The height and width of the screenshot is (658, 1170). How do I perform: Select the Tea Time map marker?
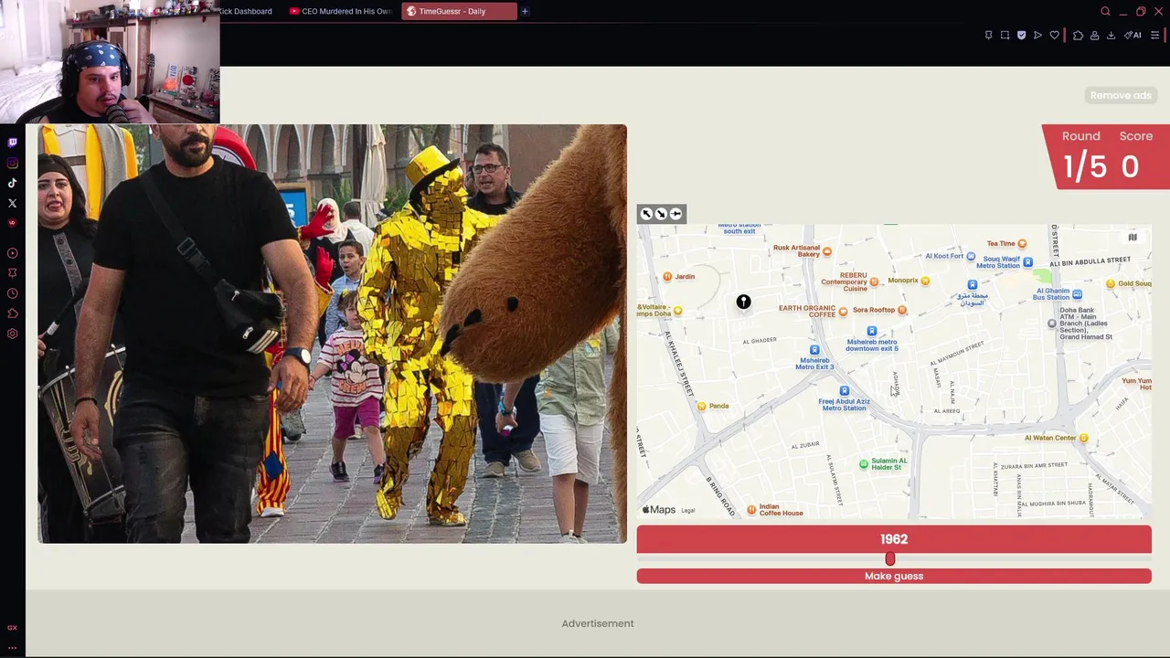click(x=1022, y=243)
